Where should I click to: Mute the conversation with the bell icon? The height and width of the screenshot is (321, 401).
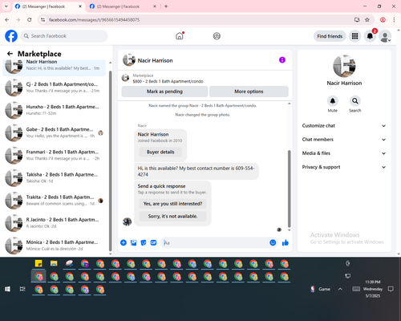coord(333,101)
